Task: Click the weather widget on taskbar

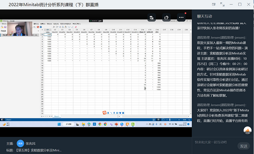Action: click(6, 124)
